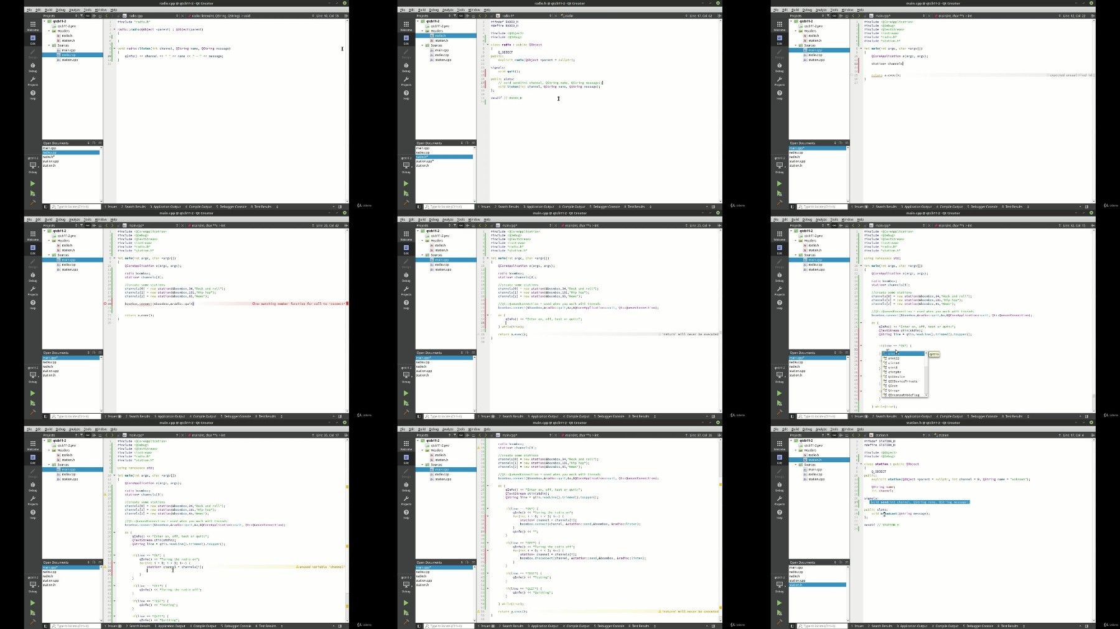1120x629 pixels.
Task: Click the locator field in the station.h window
Action: 823,626
